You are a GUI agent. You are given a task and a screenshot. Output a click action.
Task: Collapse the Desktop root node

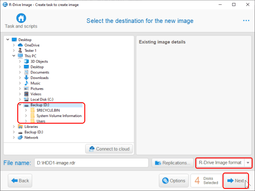[x=8, y=39]
